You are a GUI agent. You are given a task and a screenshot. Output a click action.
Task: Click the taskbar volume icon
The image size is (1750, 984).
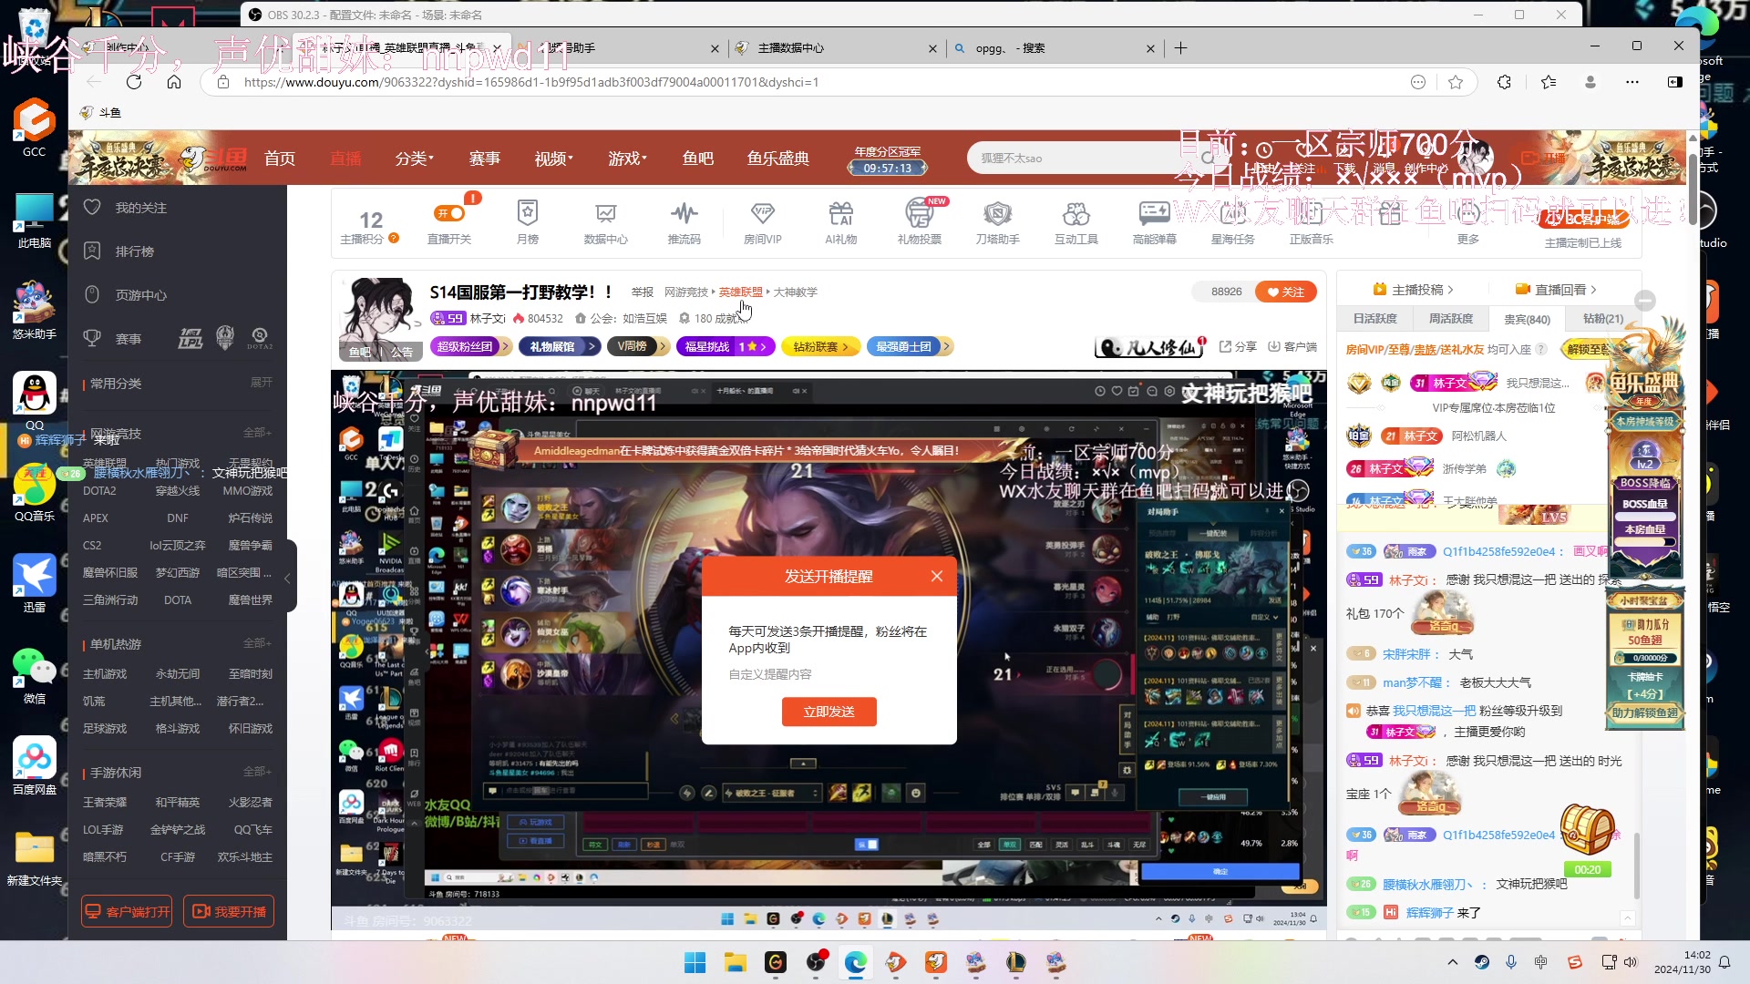pos(1631,962)
